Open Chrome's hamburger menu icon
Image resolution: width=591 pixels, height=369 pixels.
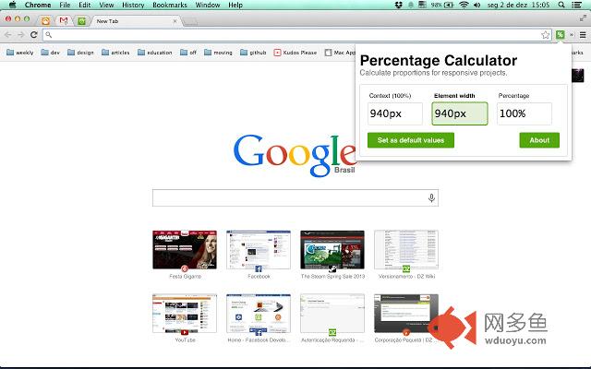click(x=583, y=35)
